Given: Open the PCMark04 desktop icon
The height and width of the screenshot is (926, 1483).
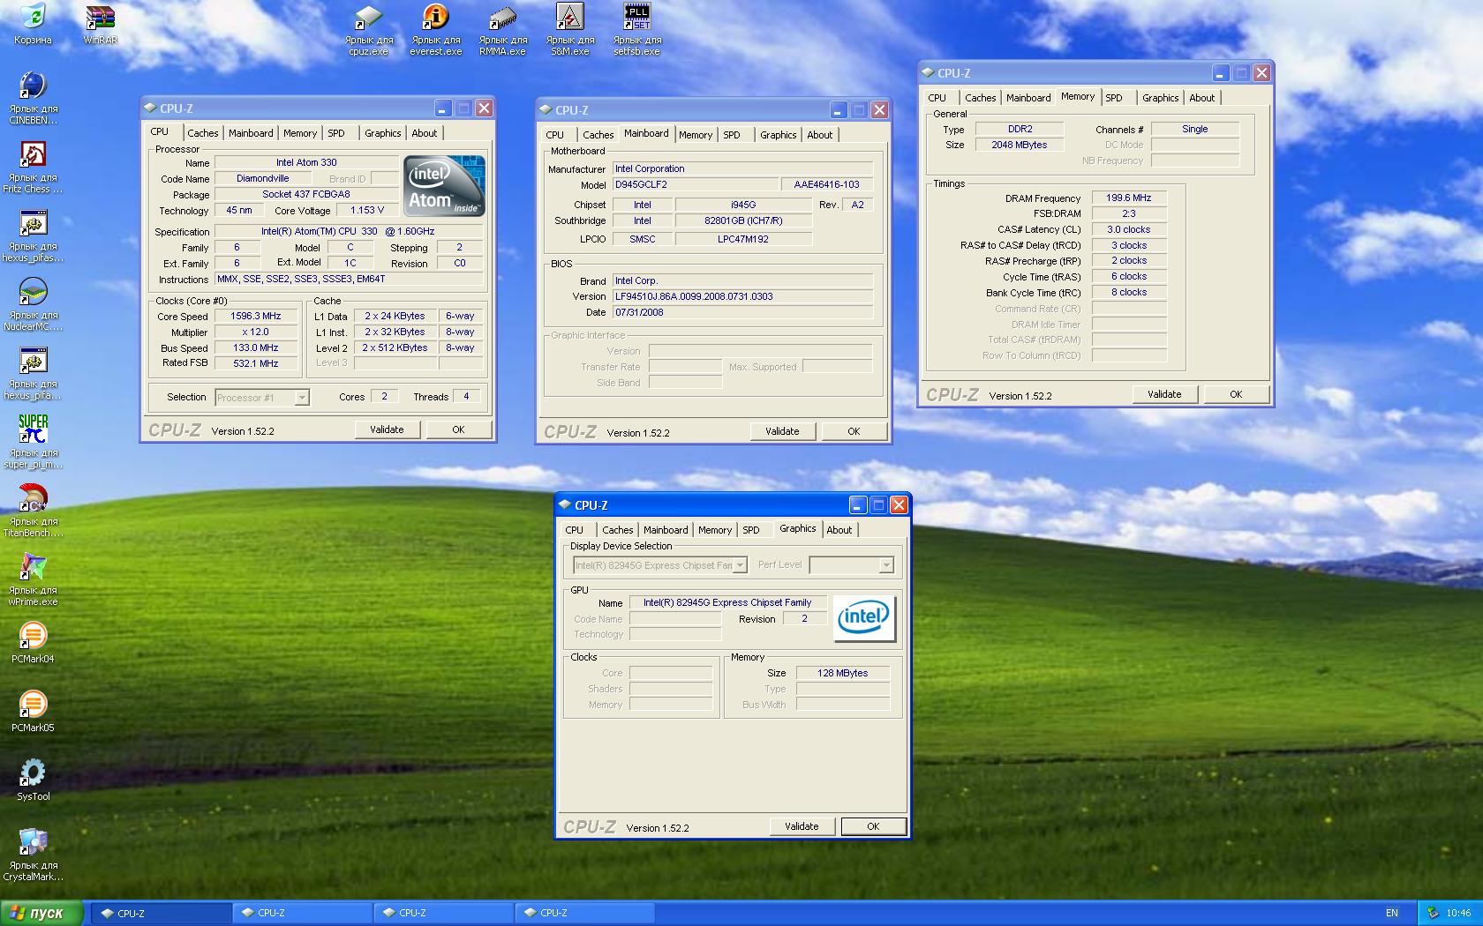Looking at the screenshot, I should pyautogui.click(x=33, y=642).
